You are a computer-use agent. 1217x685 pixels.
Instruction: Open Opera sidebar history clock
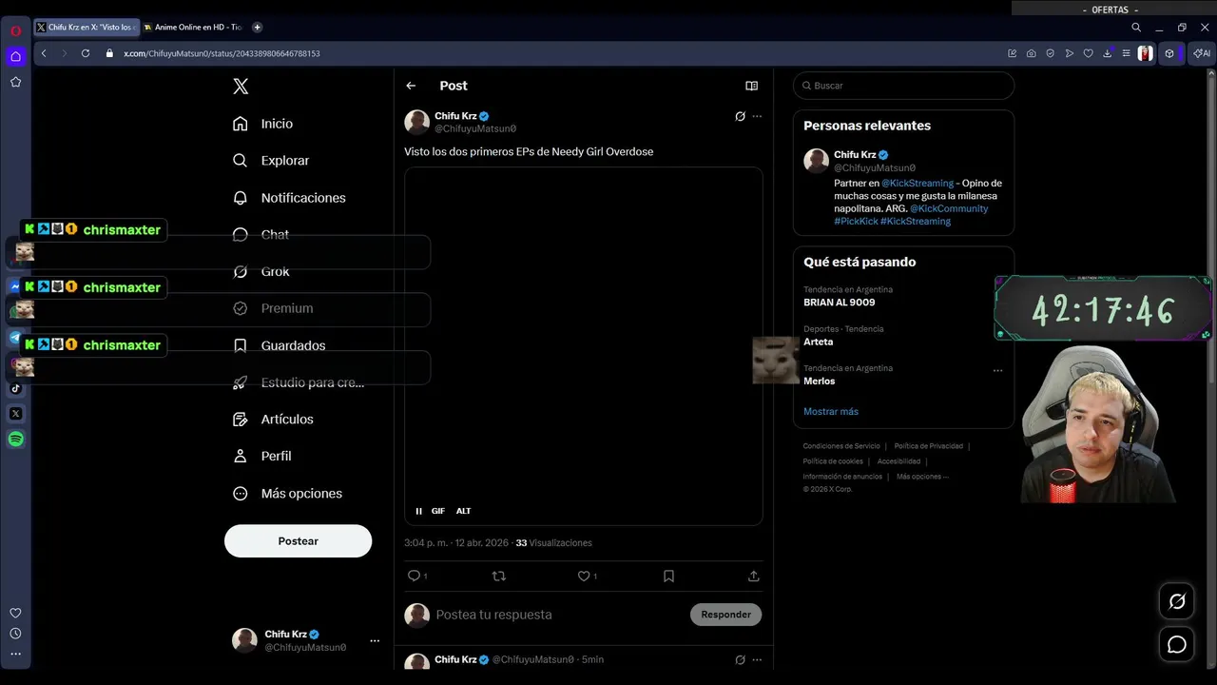(x=15, y=634)
